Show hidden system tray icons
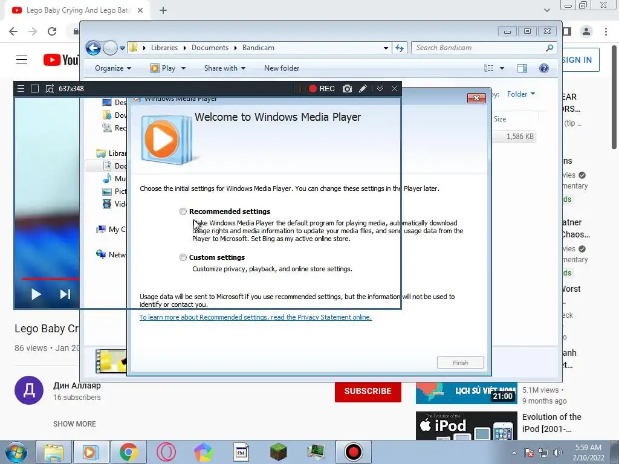Image resolution: width=619 pixels, height=464 pixels. (514, 453)
